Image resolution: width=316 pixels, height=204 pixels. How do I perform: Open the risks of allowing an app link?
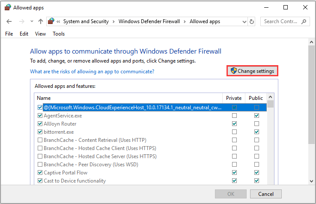[x=92, y=72]
